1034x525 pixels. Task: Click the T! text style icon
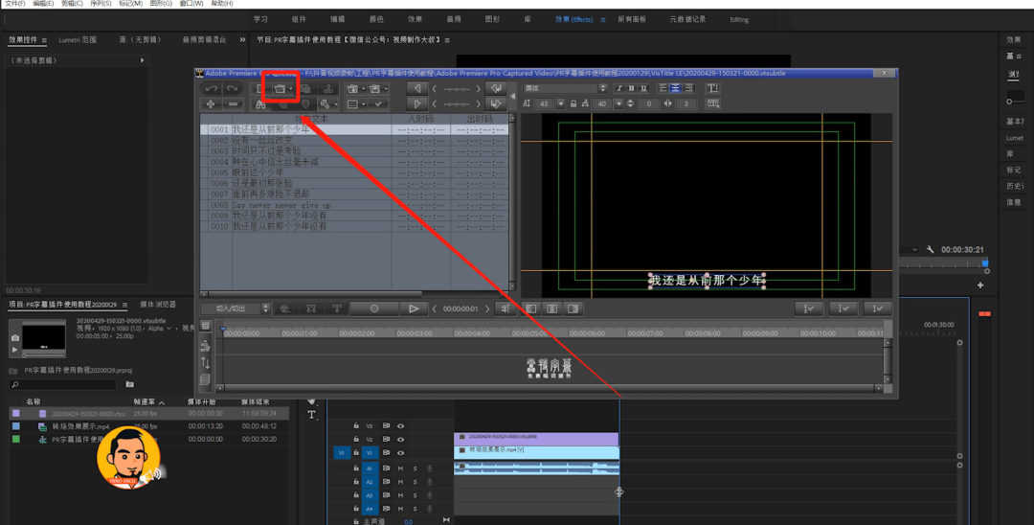[x=713, y=88]
